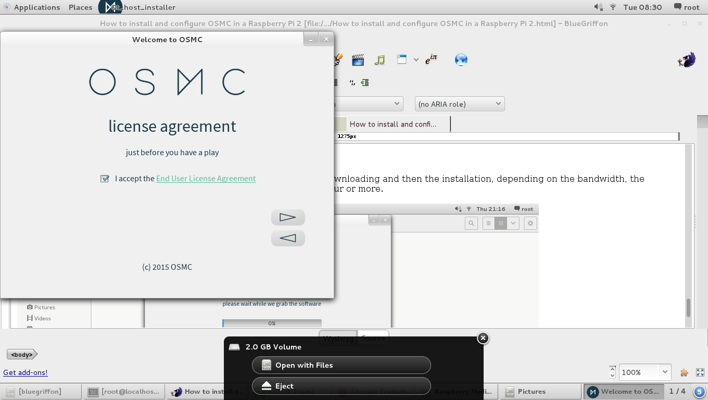Open the Get add-ons! link
708x400 pixels.
tap(26, 372)
